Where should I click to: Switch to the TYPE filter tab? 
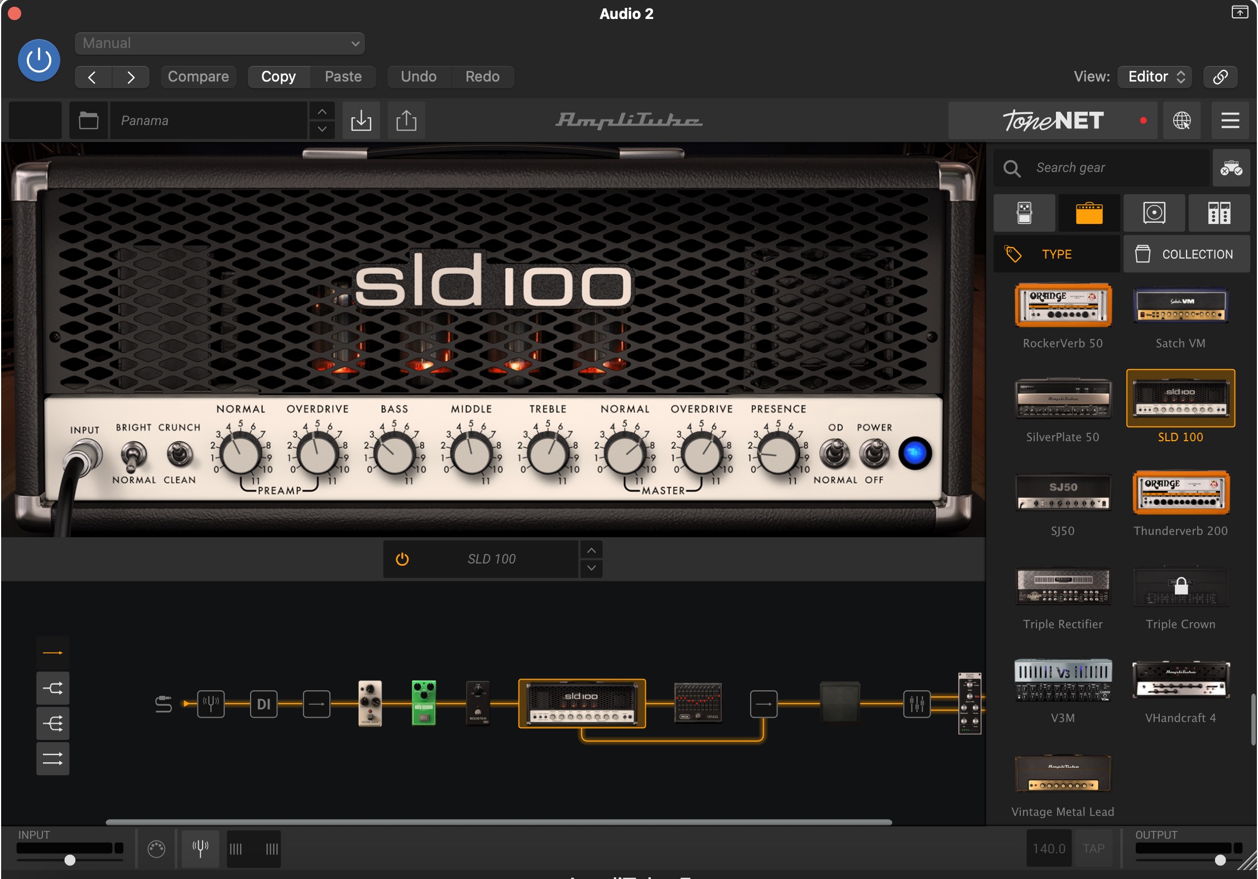tap(1057, 254)
